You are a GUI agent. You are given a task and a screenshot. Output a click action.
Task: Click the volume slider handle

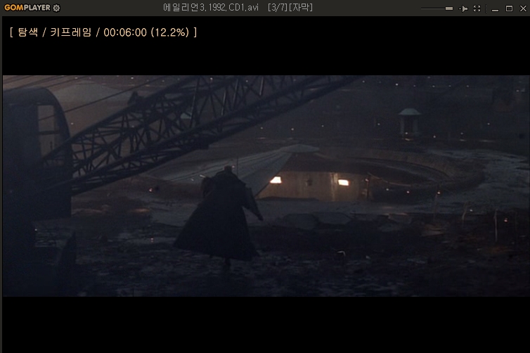click(449, 8)
